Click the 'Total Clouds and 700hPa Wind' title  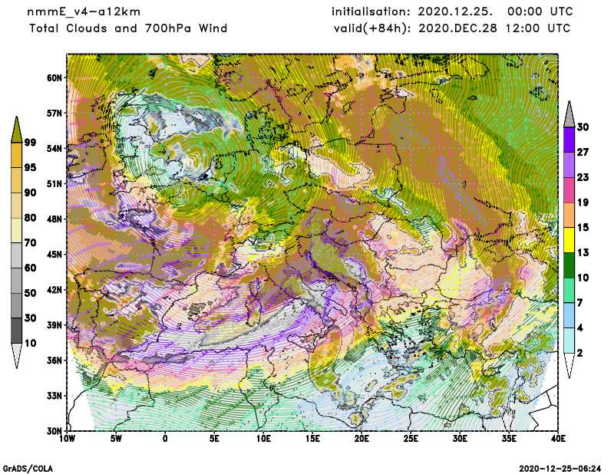[x=128, y=28]
